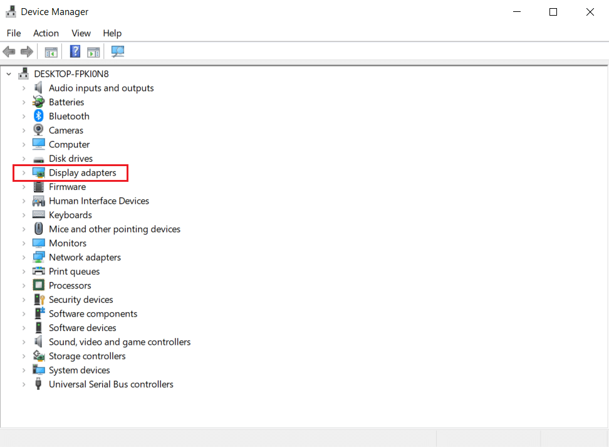The width and height of the screenshot is (609, 447).
Task: Expand the Bluetooth category
Action: coord(24,116)
